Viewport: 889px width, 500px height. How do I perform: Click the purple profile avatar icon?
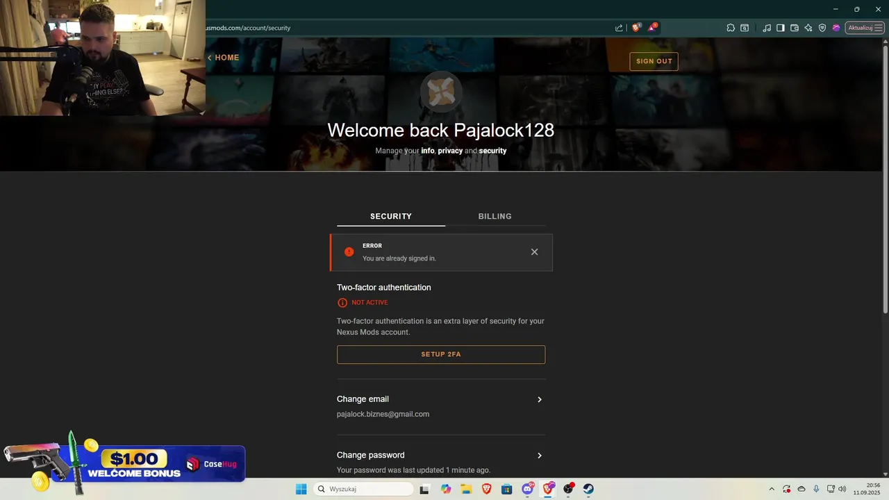[x=836, y=28]
